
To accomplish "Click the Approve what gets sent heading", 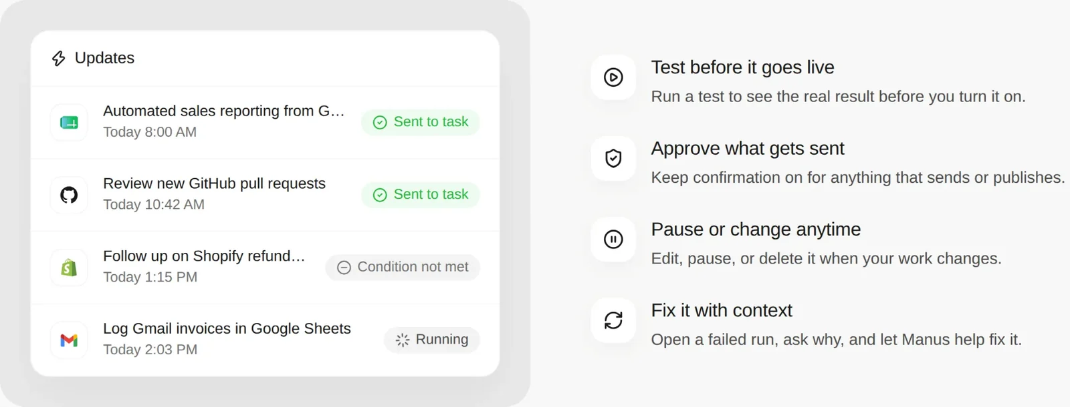I will point(748,148).
